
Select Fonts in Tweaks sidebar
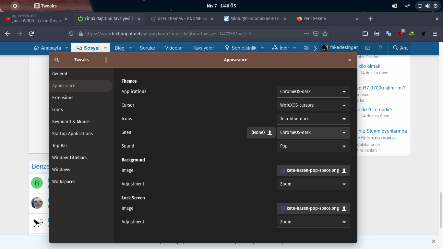point(81,110)
